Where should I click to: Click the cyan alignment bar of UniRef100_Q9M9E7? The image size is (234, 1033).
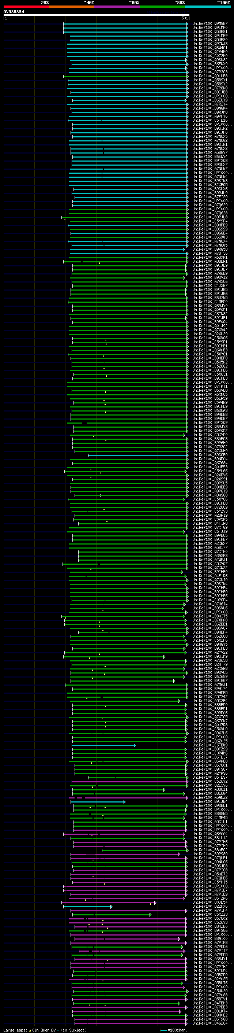tap(126, 24)
